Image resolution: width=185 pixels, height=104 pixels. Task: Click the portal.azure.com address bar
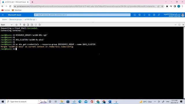(86, 6)
